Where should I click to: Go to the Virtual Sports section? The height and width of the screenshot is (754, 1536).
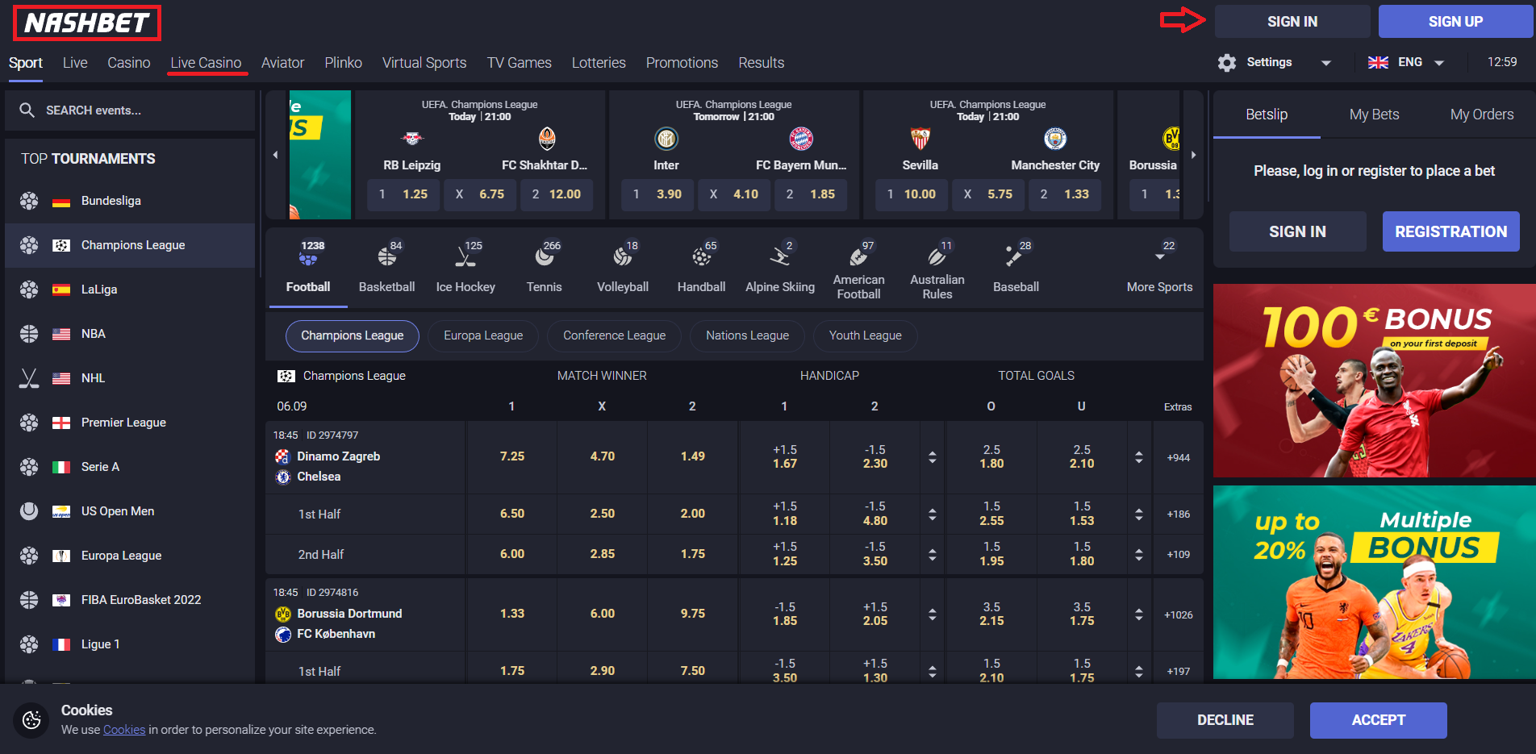click(424, 63)
